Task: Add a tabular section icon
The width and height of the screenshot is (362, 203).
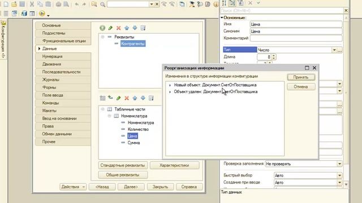Action: pyautogui.click(x=102, y=98)
